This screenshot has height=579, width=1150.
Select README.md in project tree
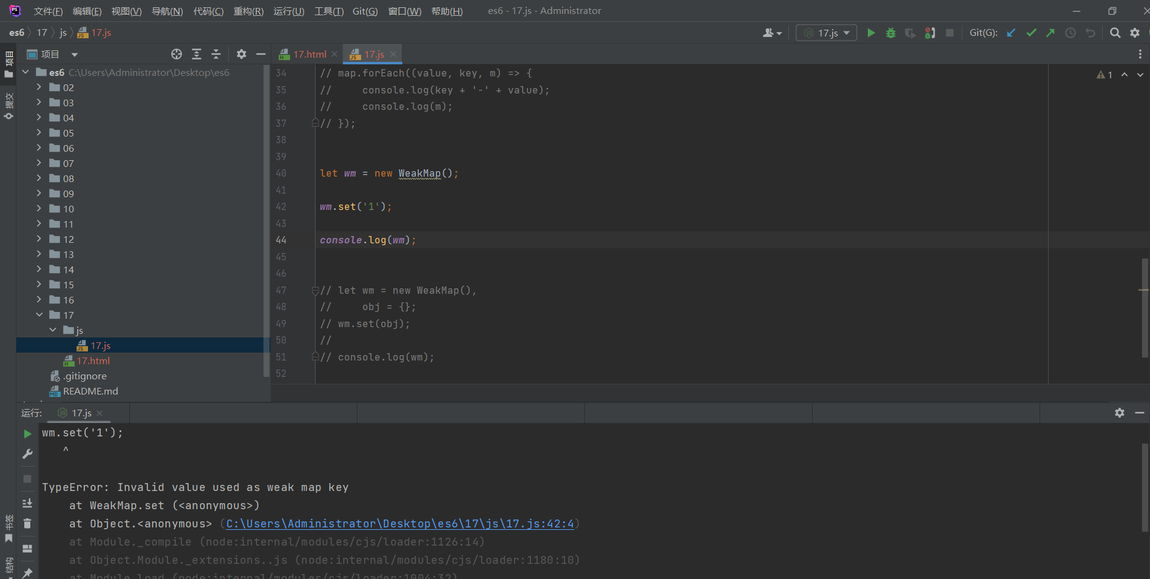[90, 391]
